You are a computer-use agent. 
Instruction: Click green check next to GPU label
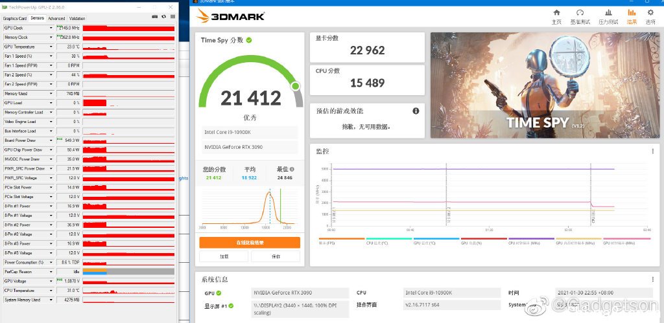coord(219,293)
